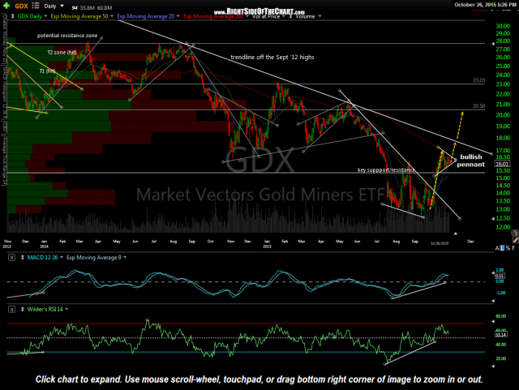519x390 pixels.
Task: Expand the GDX Daily dropdown arrow
Action: pos(45,16)
